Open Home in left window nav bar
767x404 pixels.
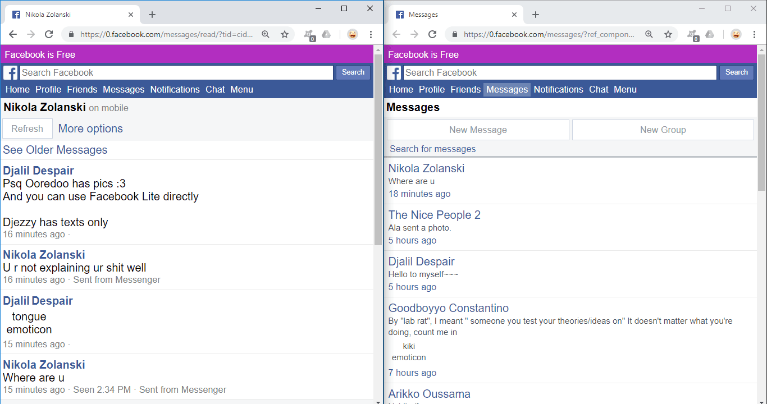pos(17,89)
